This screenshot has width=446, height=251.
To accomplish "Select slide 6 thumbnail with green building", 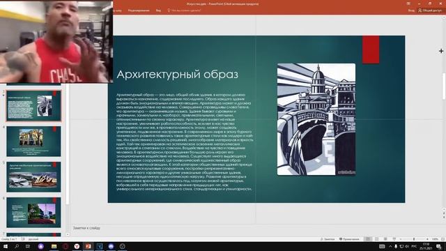I will (33, 212).
